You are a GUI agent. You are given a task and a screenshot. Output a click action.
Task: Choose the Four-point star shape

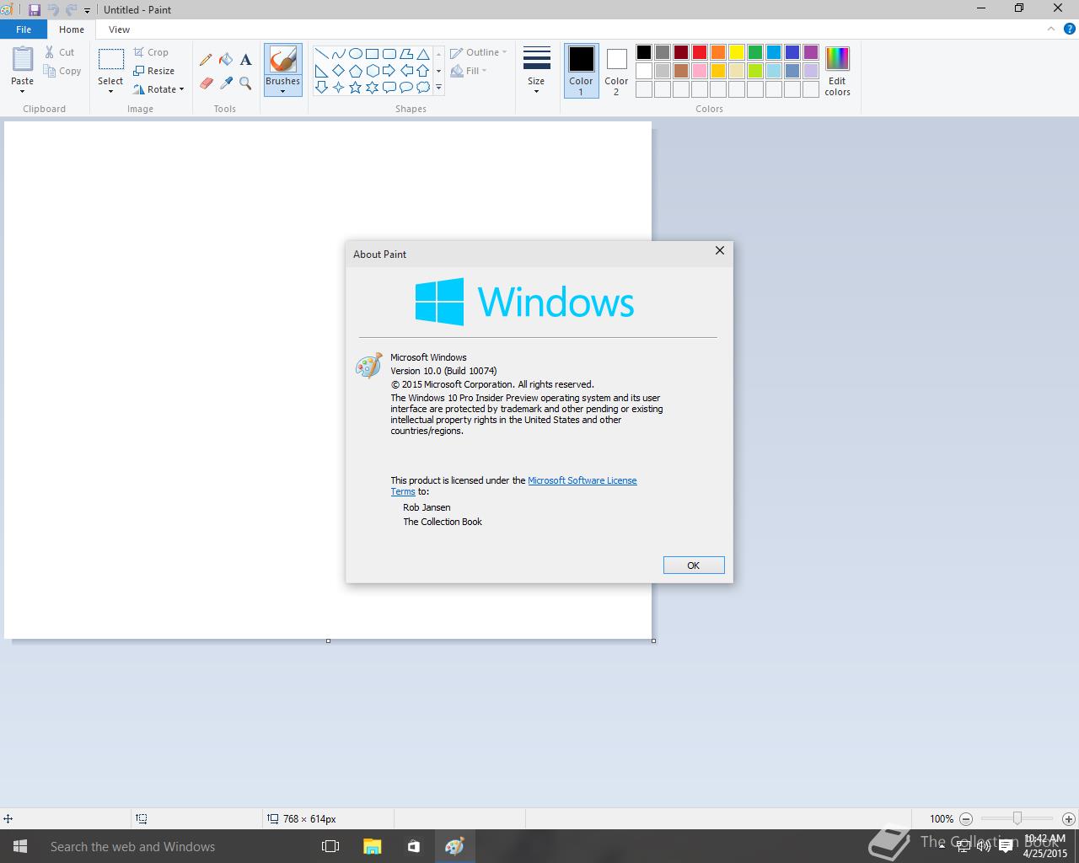pyautogui.click(x=338, y=87)
